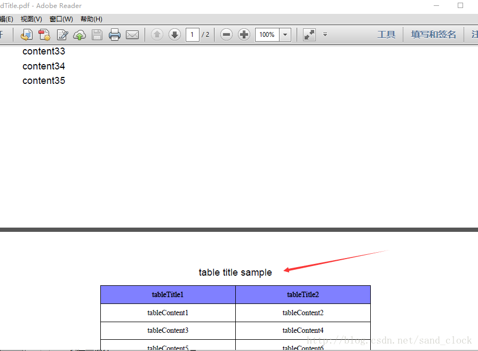Expand the toolbar customize arrow

(325, 35)
